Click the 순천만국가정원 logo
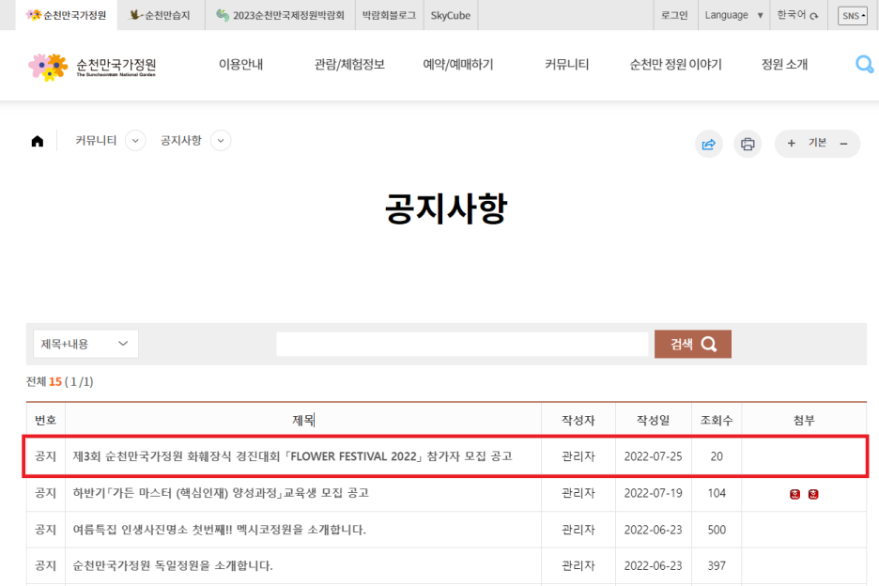The height and width of the screenshot is (586, 879). 92,66
